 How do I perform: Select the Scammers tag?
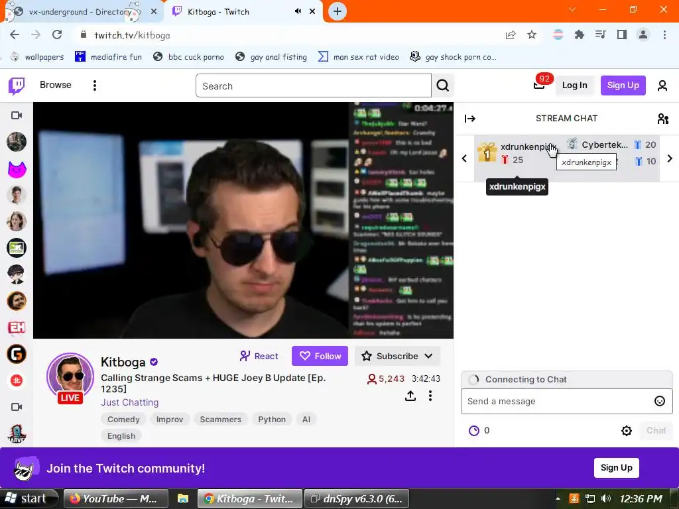[220, 419]
